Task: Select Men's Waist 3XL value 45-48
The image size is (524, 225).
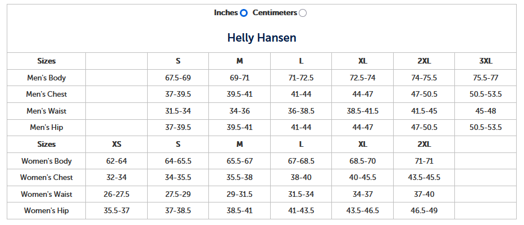Action: coord(485,111)
